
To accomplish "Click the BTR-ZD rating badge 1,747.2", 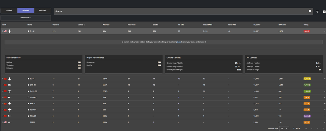I will tap(307, 85).
